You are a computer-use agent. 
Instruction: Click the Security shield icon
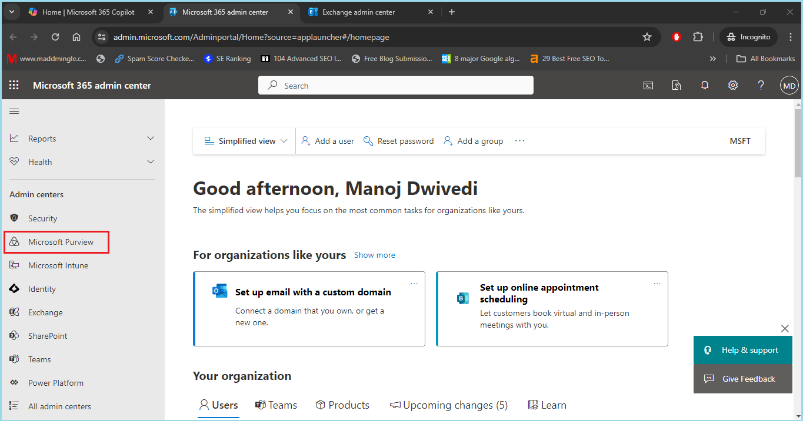coord(15,218)
